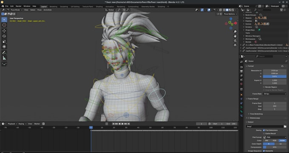Image resolution: width=289 pixels, height=153 pixels.
Task: Play the animation forward
Action: 122,124
